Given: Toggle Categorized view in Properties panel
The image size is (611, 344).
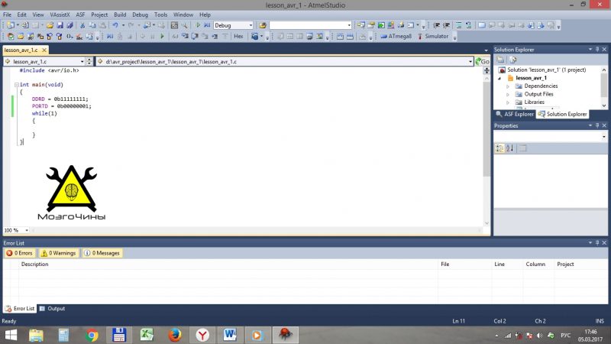Looking at the screenshot, I should (499, 148).
